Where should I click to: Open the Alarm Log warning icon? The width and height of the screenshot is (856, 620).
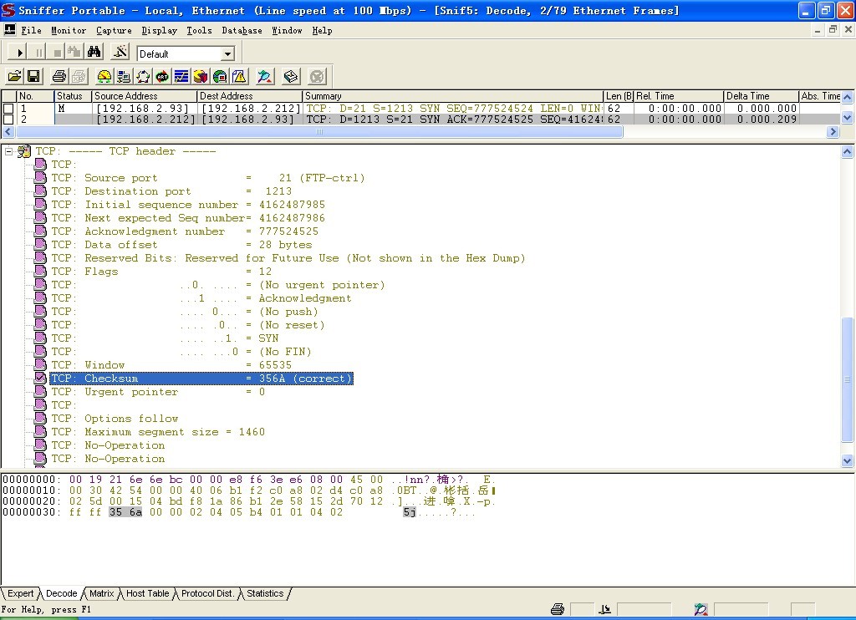[x=239, y=76]
